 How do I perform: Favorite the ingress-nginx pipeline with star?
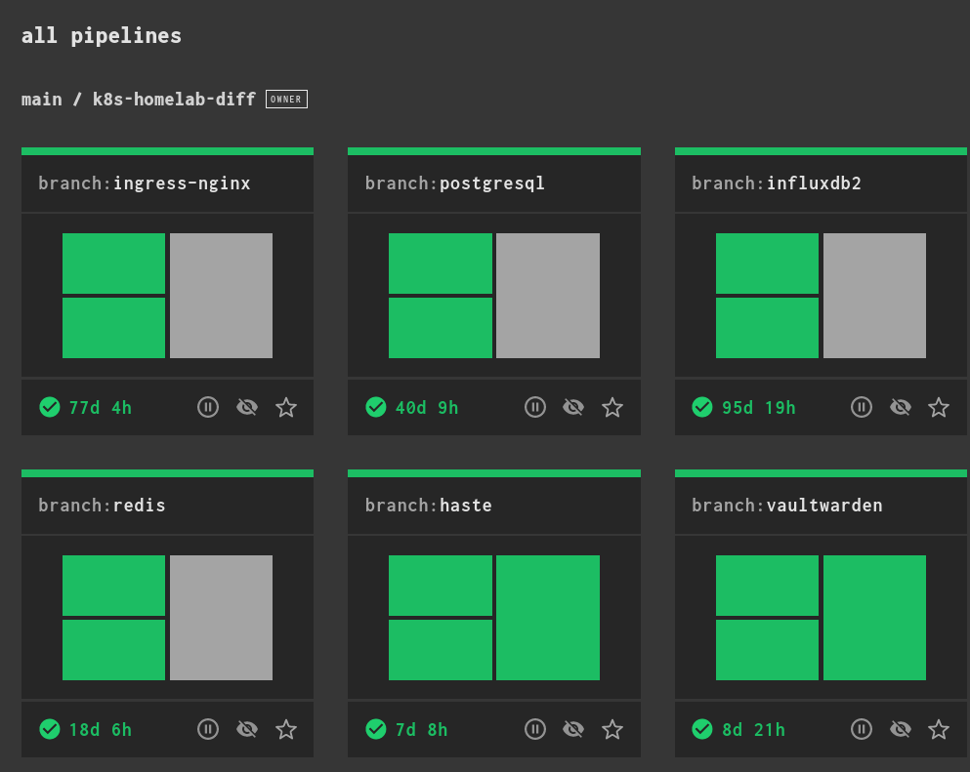pos(286,407)
